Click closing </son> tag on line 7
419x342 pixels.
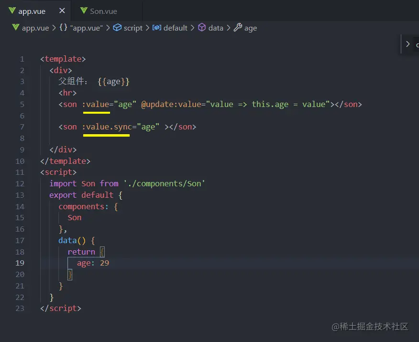tap(183, 127)
